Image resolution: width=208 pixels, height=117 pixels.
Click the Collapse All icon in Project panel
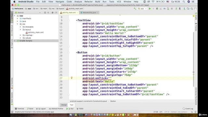(x=48, y=12)
